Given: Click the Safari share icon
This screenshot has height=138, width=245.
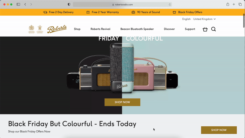Looking at the screenshot, I should coord(228,4).
